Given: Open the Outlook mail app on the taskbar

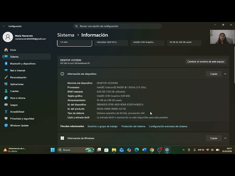Looking at the screenshot, I should pos(122,150).
